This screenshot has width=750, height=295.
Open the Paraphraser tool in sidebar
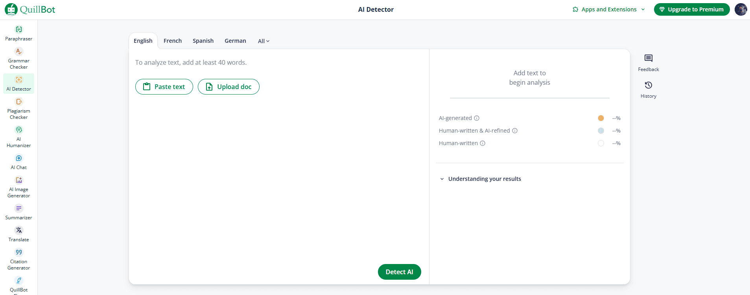18,33
